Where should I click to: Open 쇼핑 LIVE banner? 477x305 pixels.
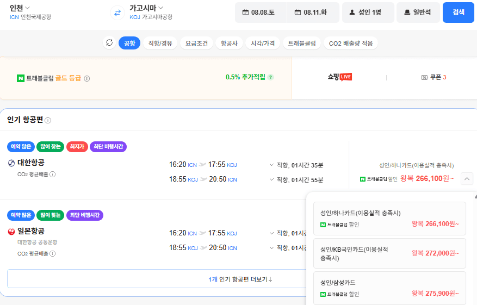pyautogui.click(x=339, y=77)
